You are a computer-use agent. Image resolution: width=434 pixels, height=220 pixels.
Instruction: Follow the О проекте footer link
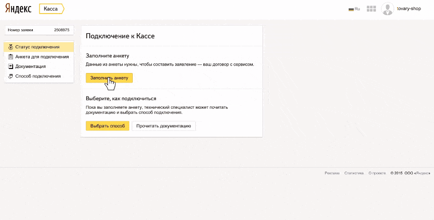click(377, 173)
